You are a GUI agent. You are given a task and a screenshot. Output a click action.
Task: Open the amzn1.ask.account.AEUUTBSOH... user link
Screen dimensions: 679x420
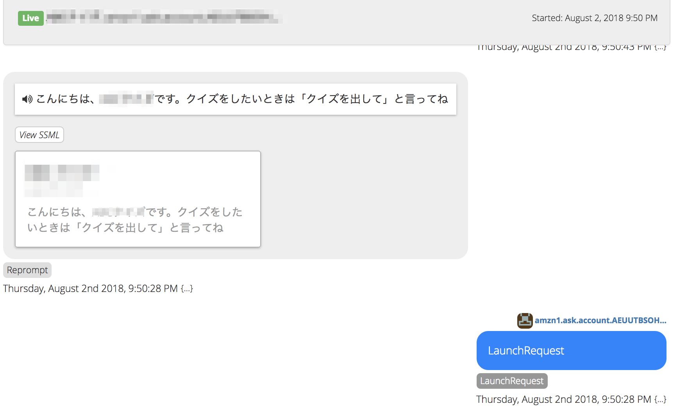tap(600, 320)
